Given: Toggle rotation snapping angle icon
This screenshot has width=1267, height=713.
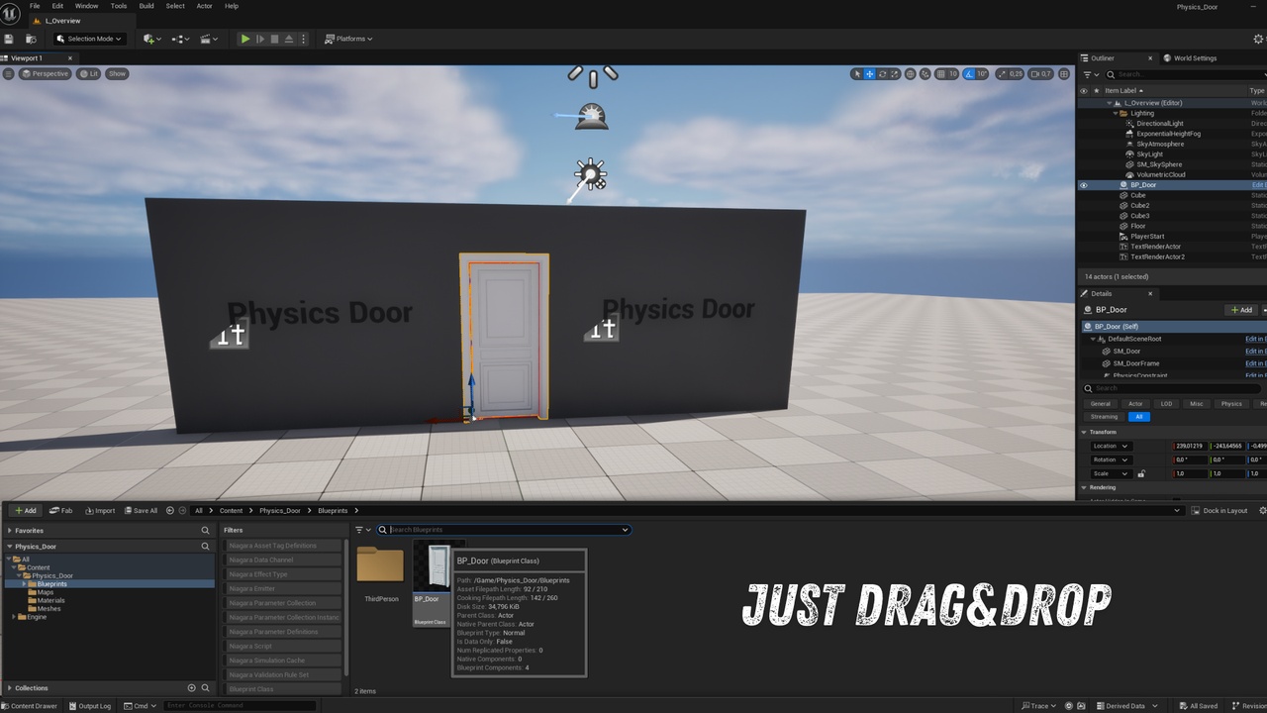Looking at the screenshot, I should click(x=970, y=73).
